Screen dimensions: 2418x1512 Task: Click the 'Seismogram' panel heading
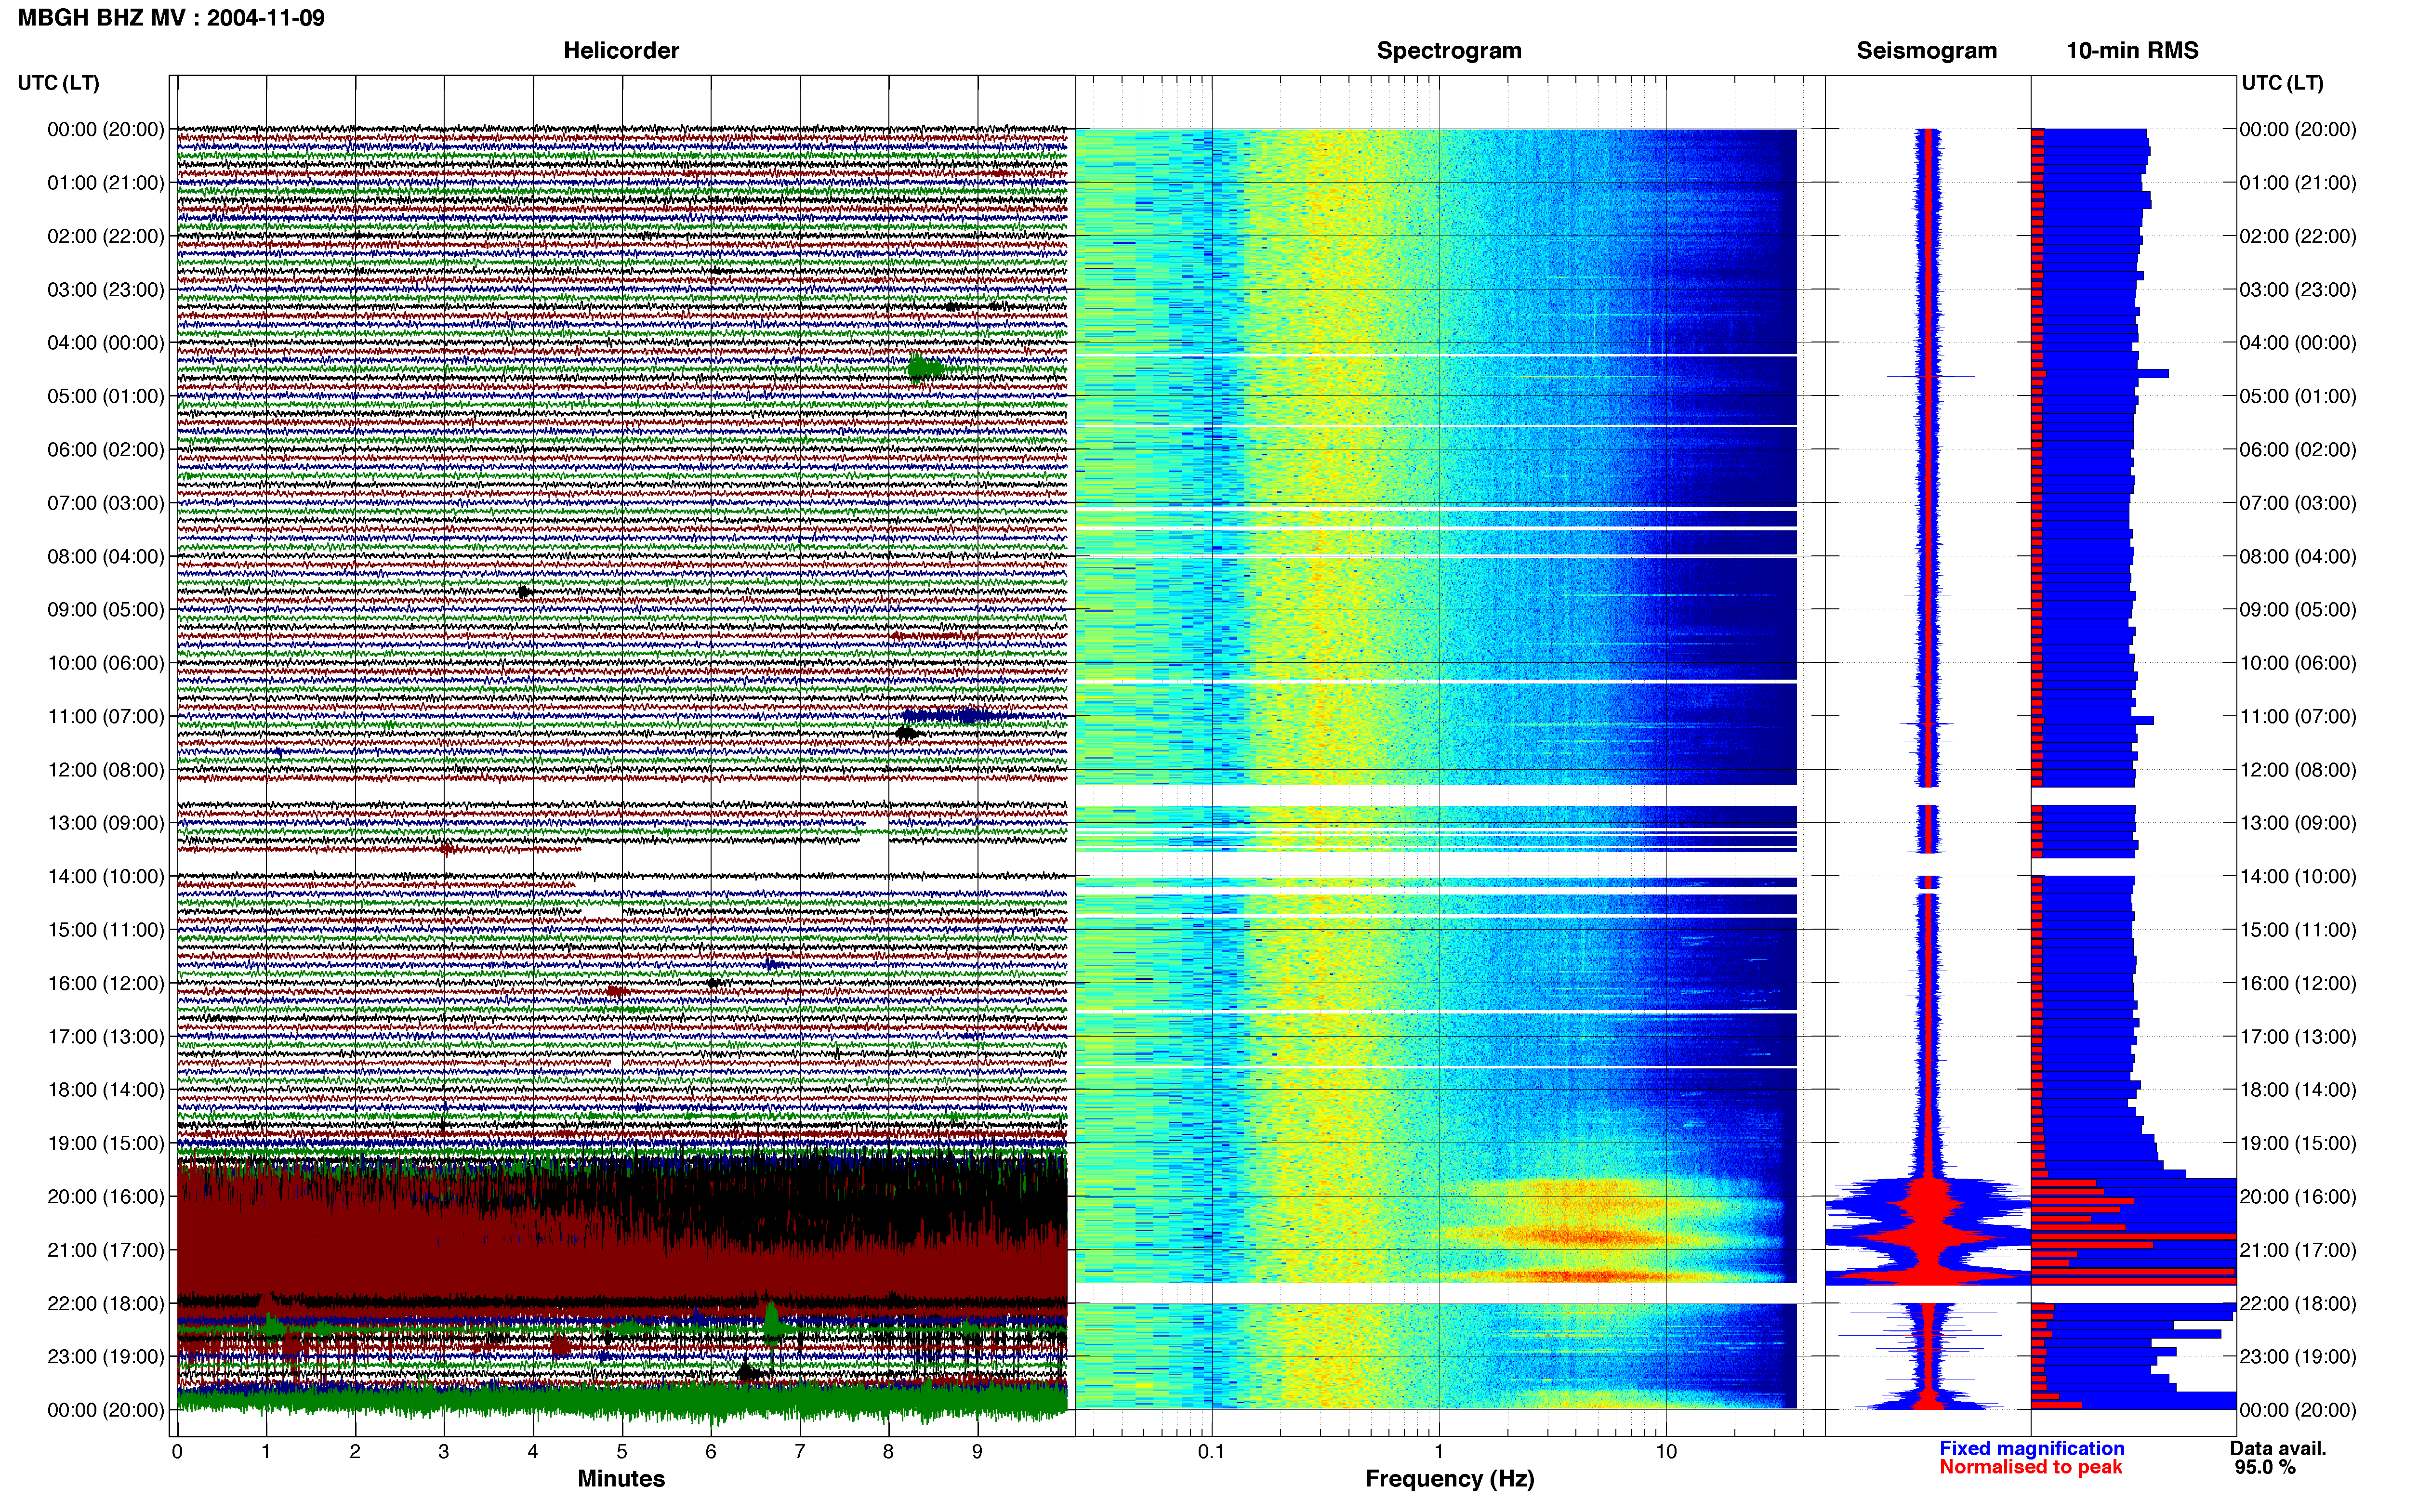click(1926, 50)
